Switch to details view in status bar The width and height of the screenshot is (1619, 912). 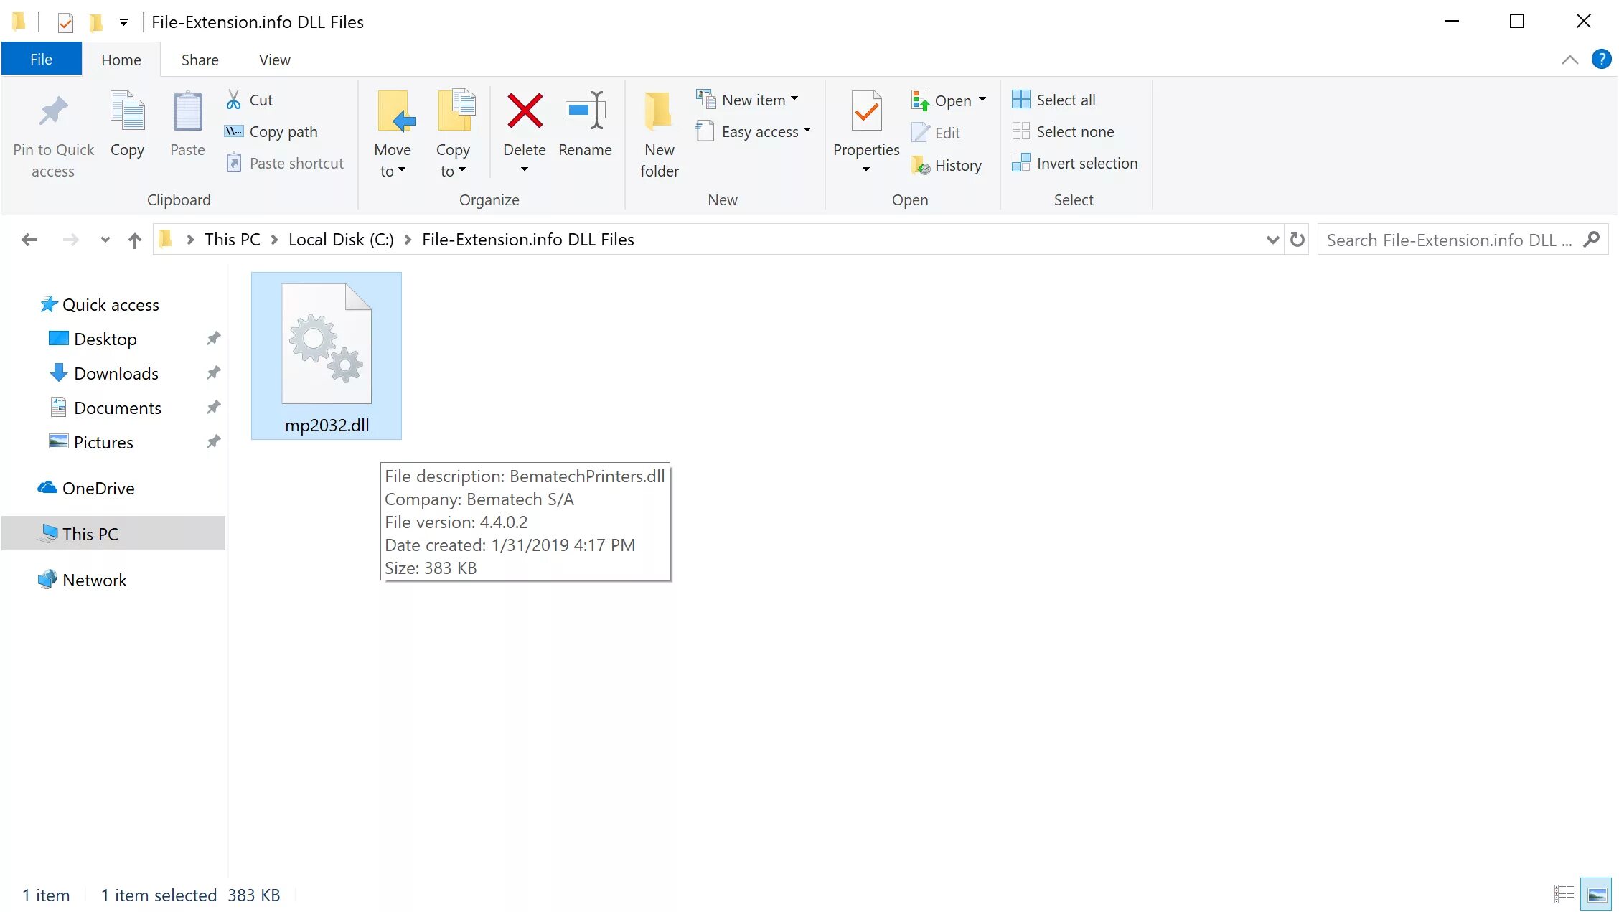(1564, 895)
